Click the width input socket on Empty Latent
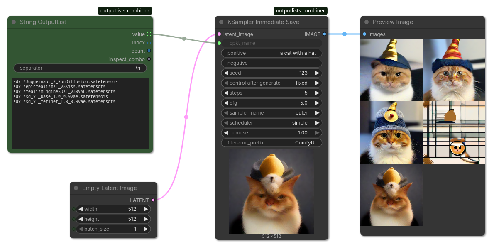Viewport: 494px width, 249px height. coord(74,209)
